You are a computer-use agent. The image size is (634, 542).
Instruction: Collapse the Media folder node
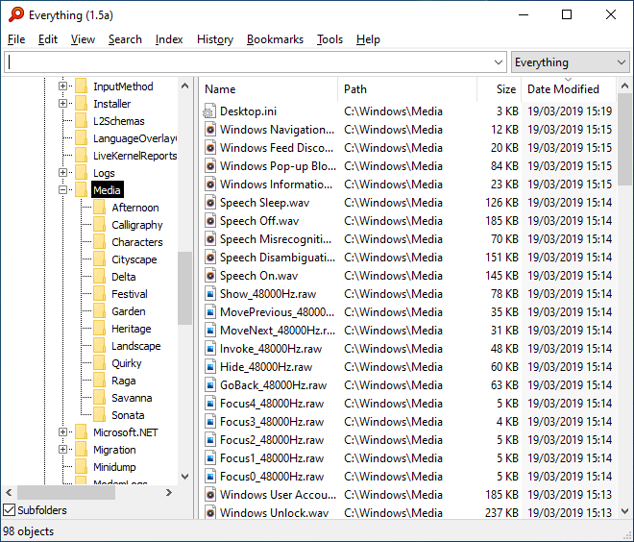click(62, 189)
